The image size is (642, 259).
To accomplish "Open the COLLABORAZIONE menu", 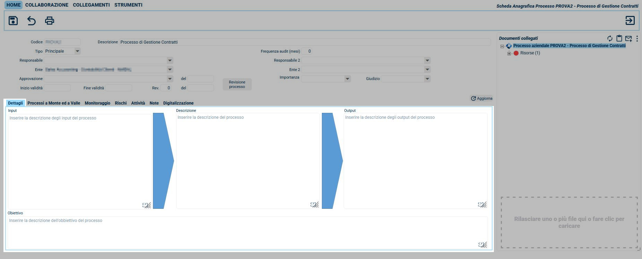I will point(46,5).
